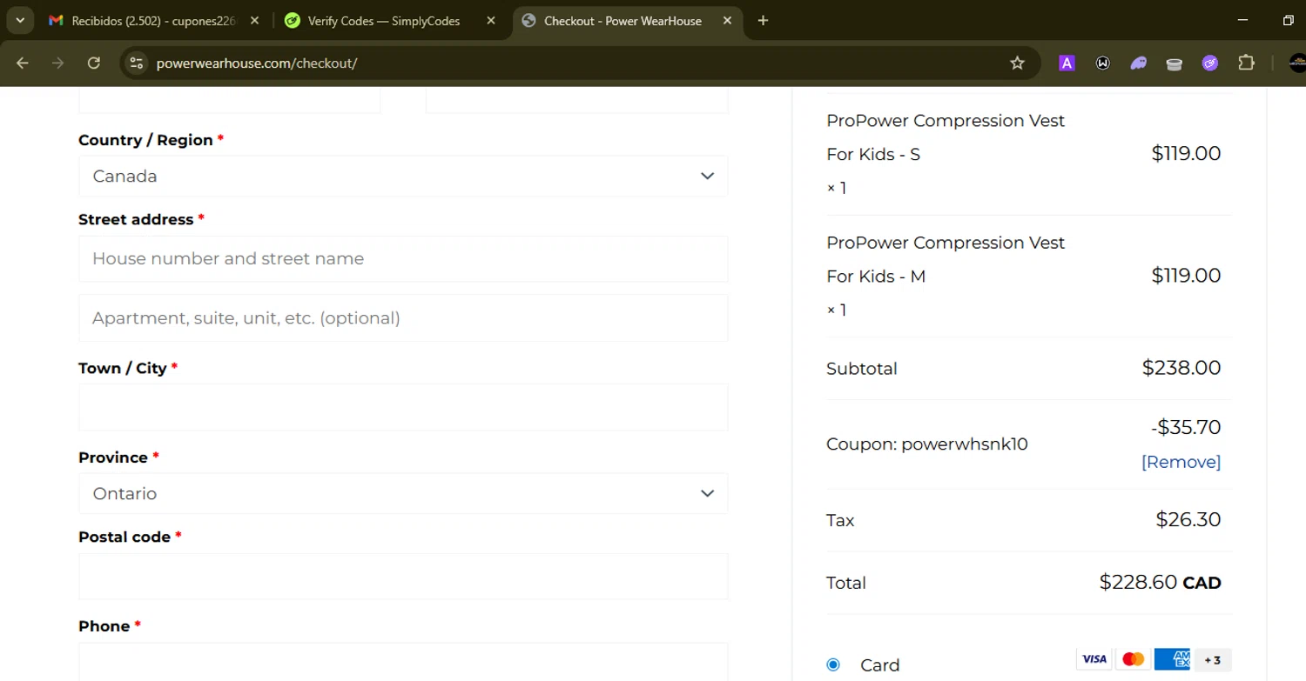Open the browser profile avatar
Image resolution: width=1306 pixels, height=681 pixels.
tap(1297, 63)
